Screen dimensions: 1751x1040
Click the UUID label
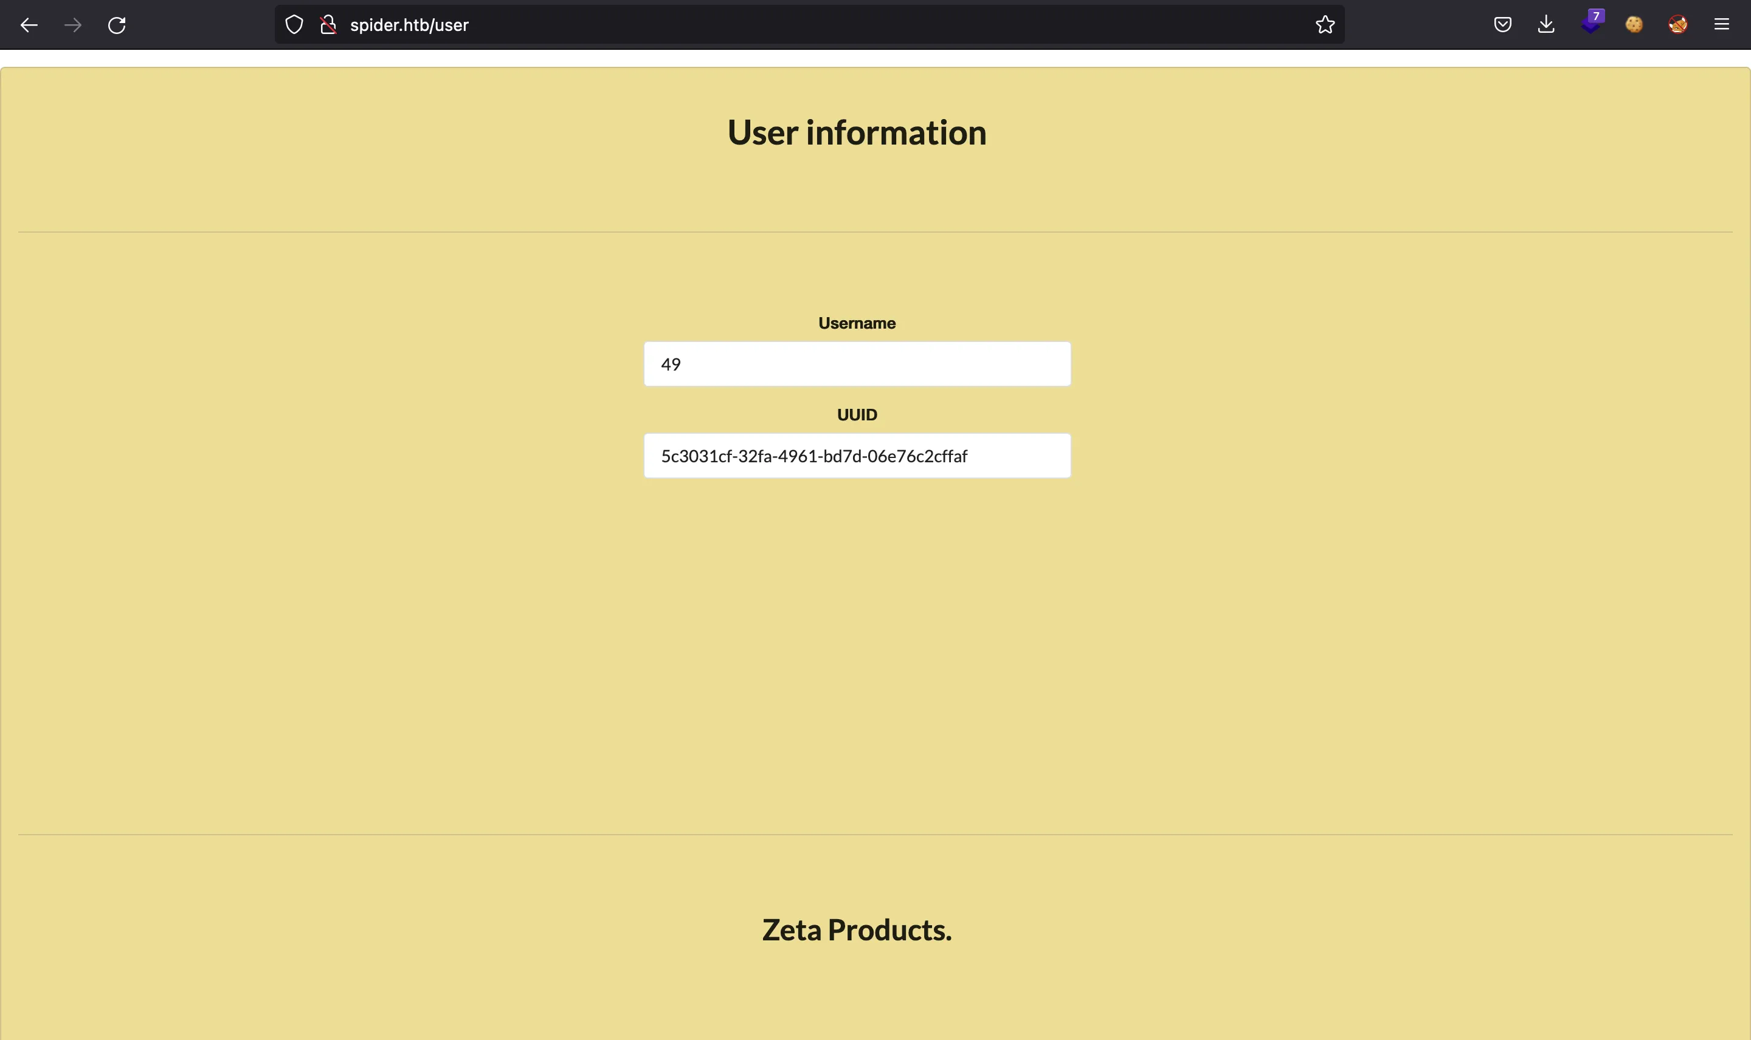[857, 415]
